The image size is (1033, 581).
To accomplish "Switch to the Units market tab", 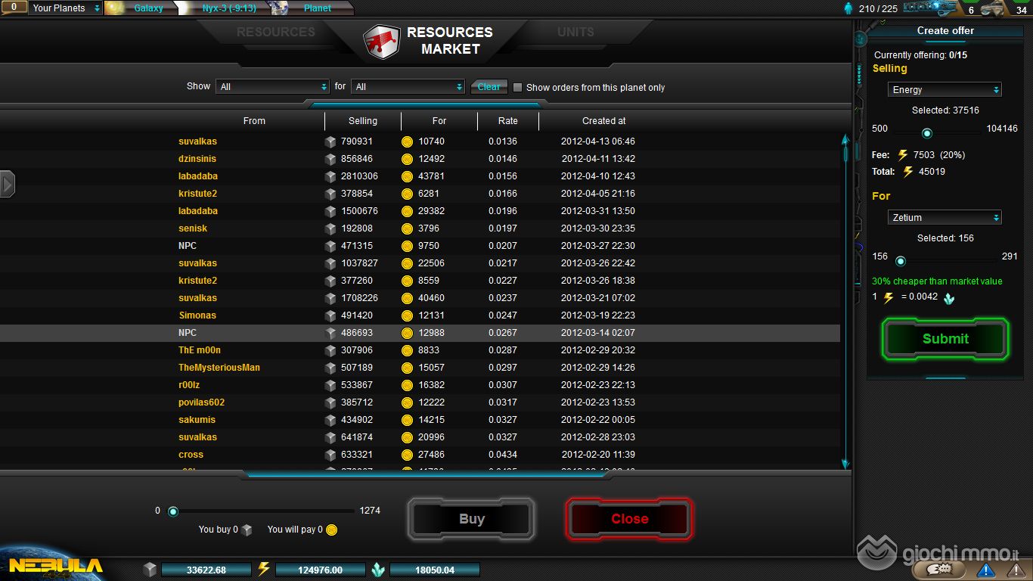I will point(575,33).
